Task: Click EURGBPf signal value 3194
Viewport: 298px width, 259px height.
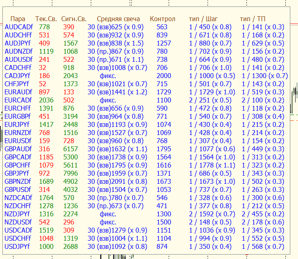Action: 71,116
